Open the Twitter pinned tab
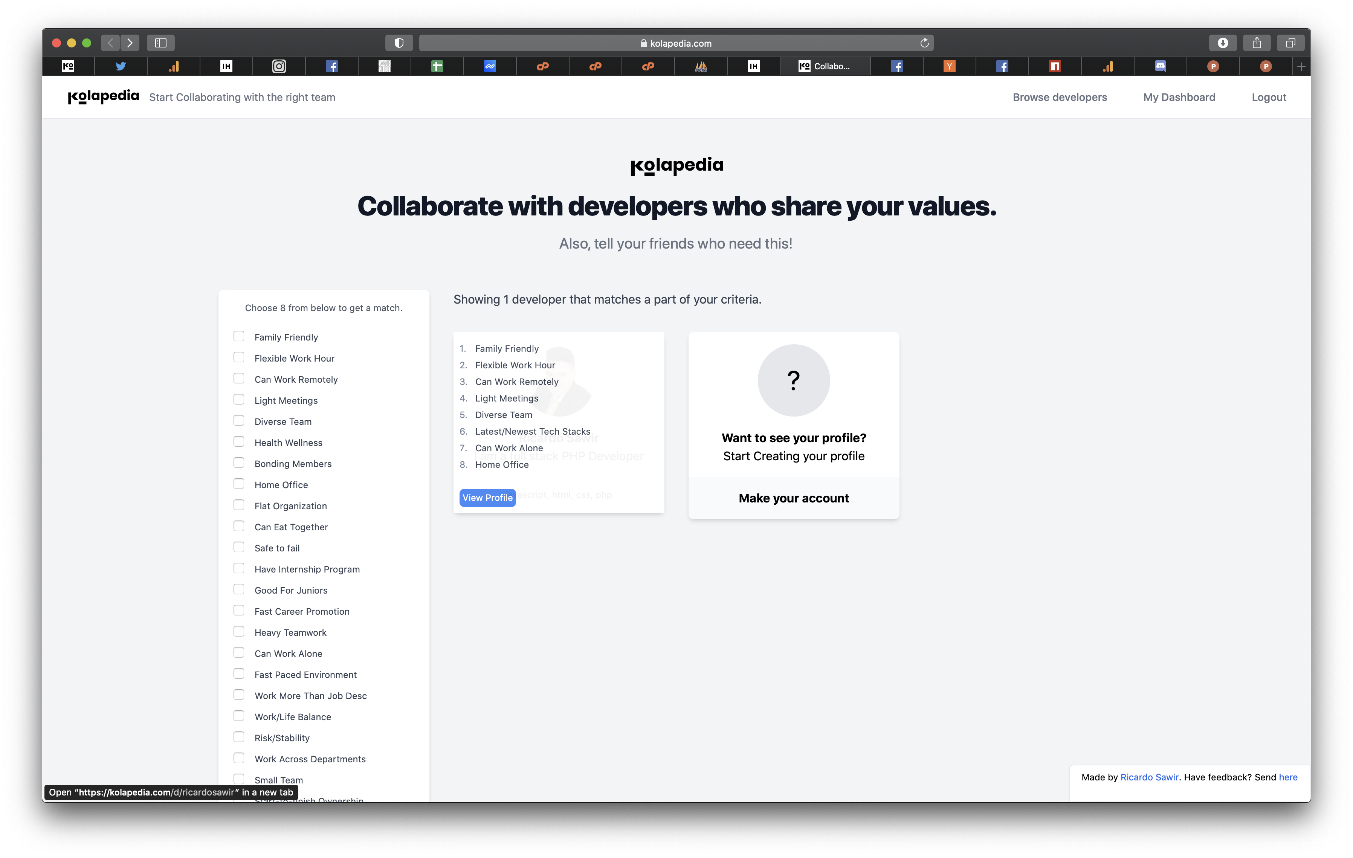Viewport: 1353px width, 858px height. click(121, 66)
